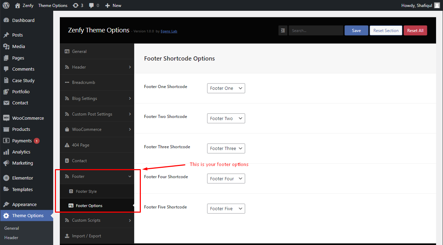The height and width of the screenshot is (245, 443).
Task: Click the user avatar next to Howdy, Shafiqul
Action: (437, 5)
